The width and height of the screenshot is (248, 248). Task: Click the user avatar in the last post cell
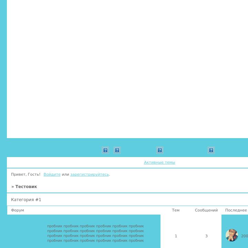point(232,235)
